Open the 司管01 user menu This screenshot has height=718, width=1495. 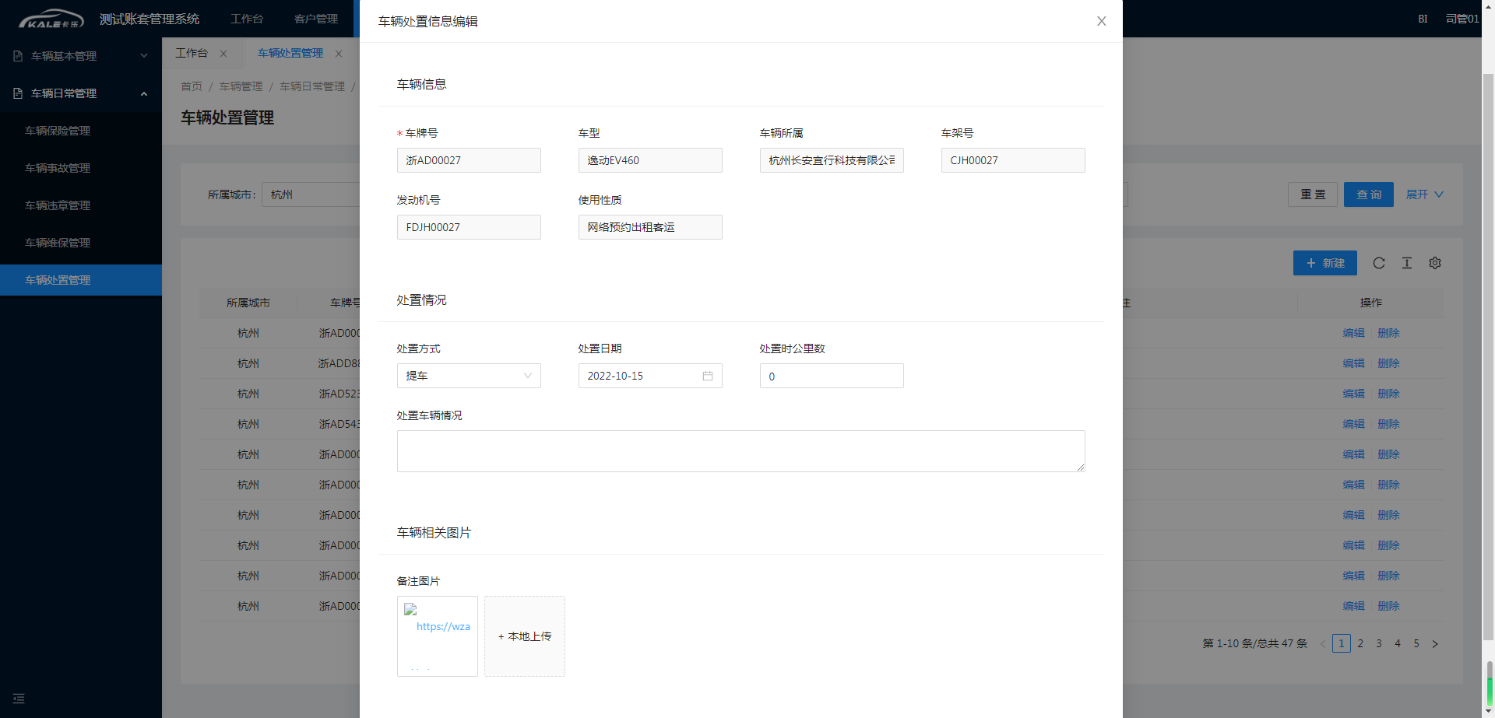click(x=1462, y=19)
